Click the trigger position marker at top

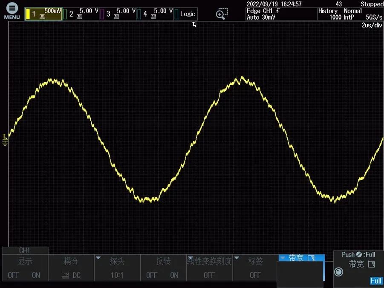(194, 25)
